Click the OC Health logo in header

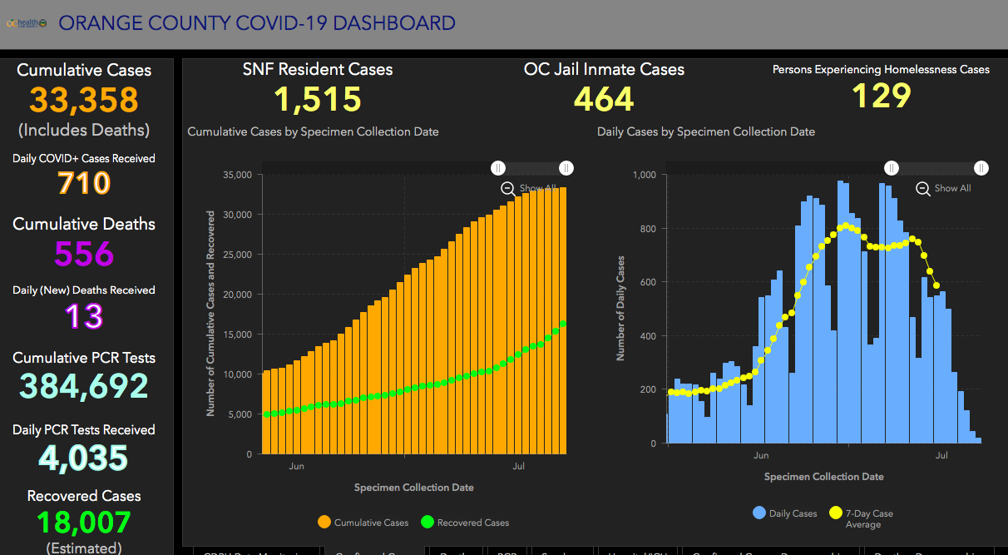(27, 23)
